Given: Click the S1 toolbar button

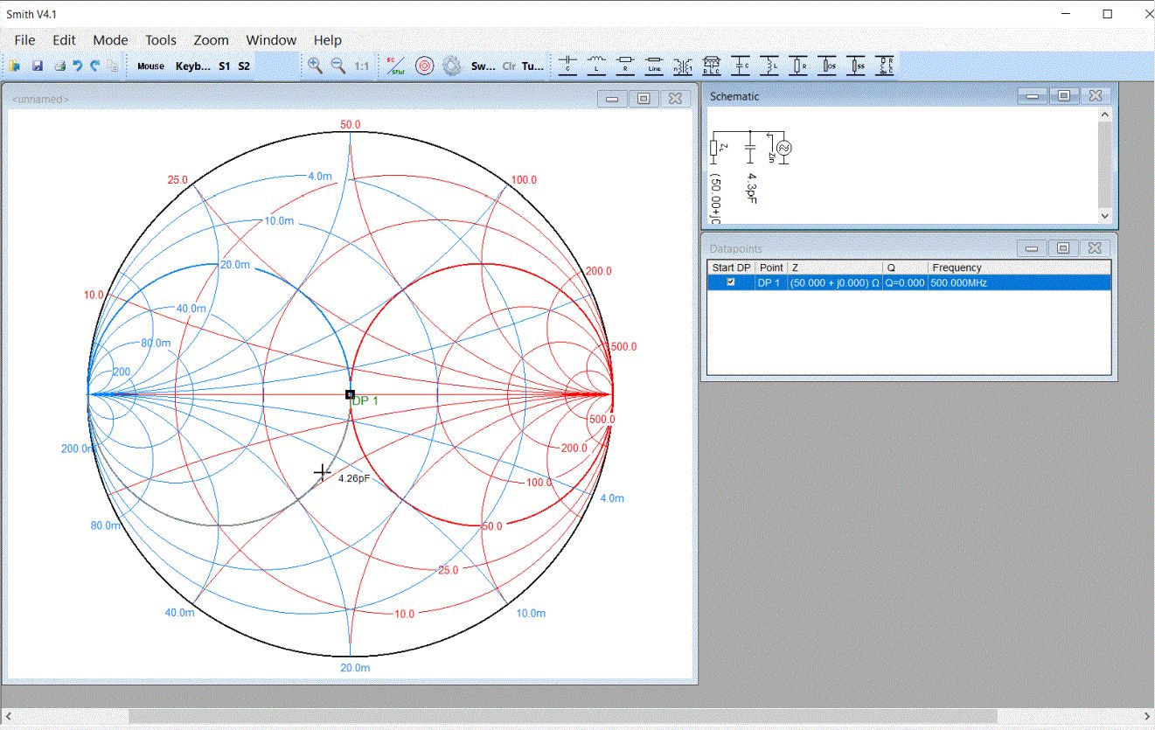Looking at the screenshot, I should [225, 66].
